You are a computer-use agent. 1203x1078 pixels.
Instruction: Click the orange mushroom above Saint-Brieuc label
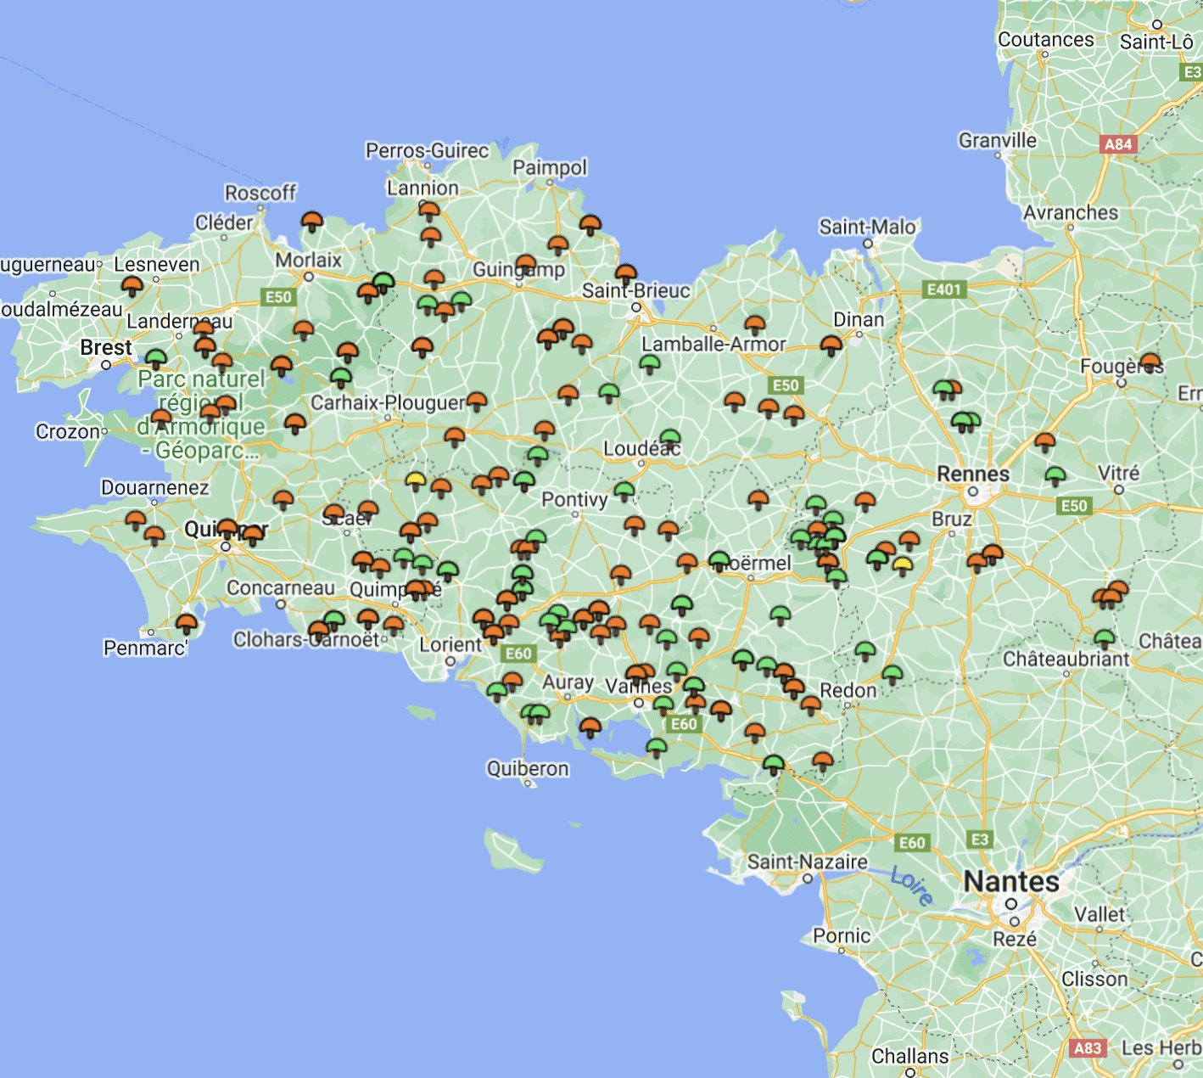(626, 275)
